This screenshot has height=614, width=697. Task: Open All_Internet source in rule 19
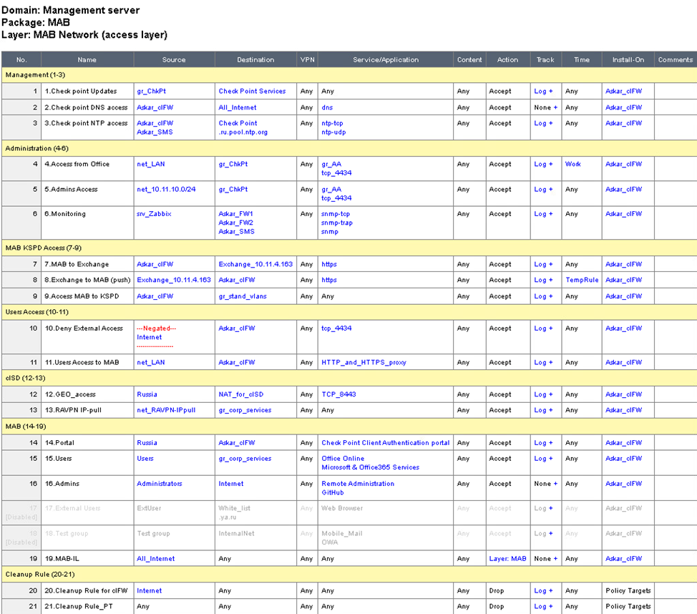[155, 559]
